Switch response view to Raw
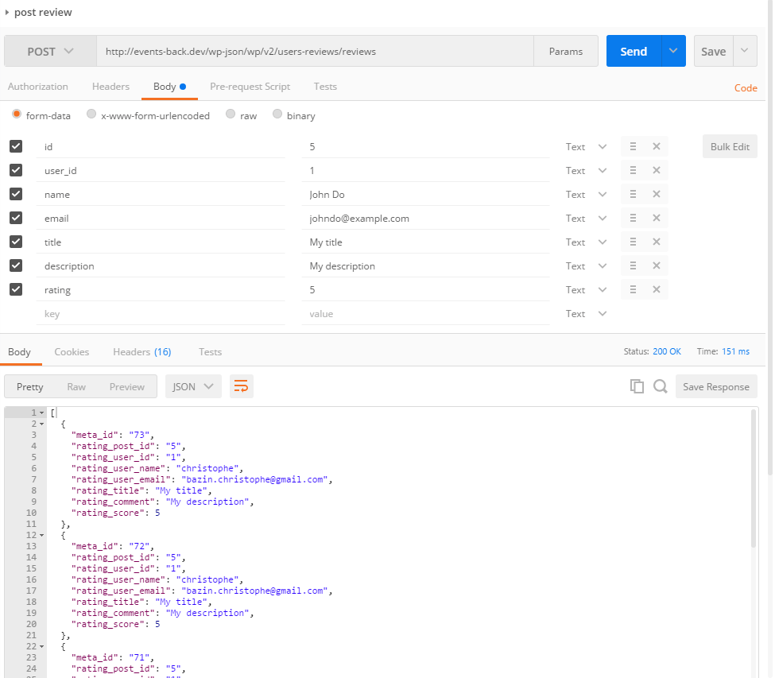Screen dimensions: 775x678 (x=76, y=387)
